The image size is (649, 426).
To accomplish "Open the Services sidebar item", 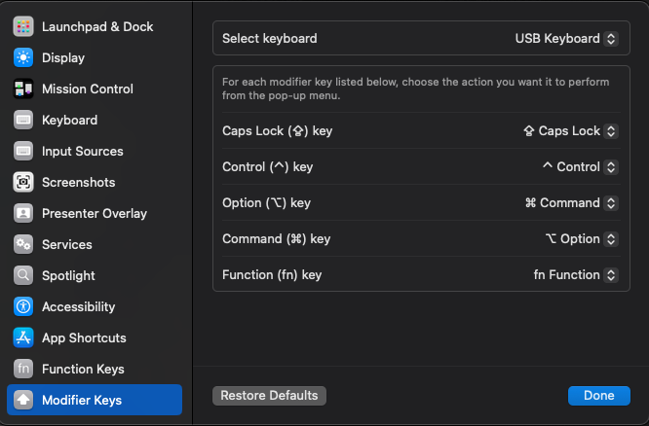I will pos(66,244).
